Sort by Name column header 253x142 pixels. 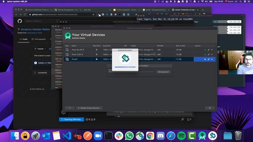point(74,46)
